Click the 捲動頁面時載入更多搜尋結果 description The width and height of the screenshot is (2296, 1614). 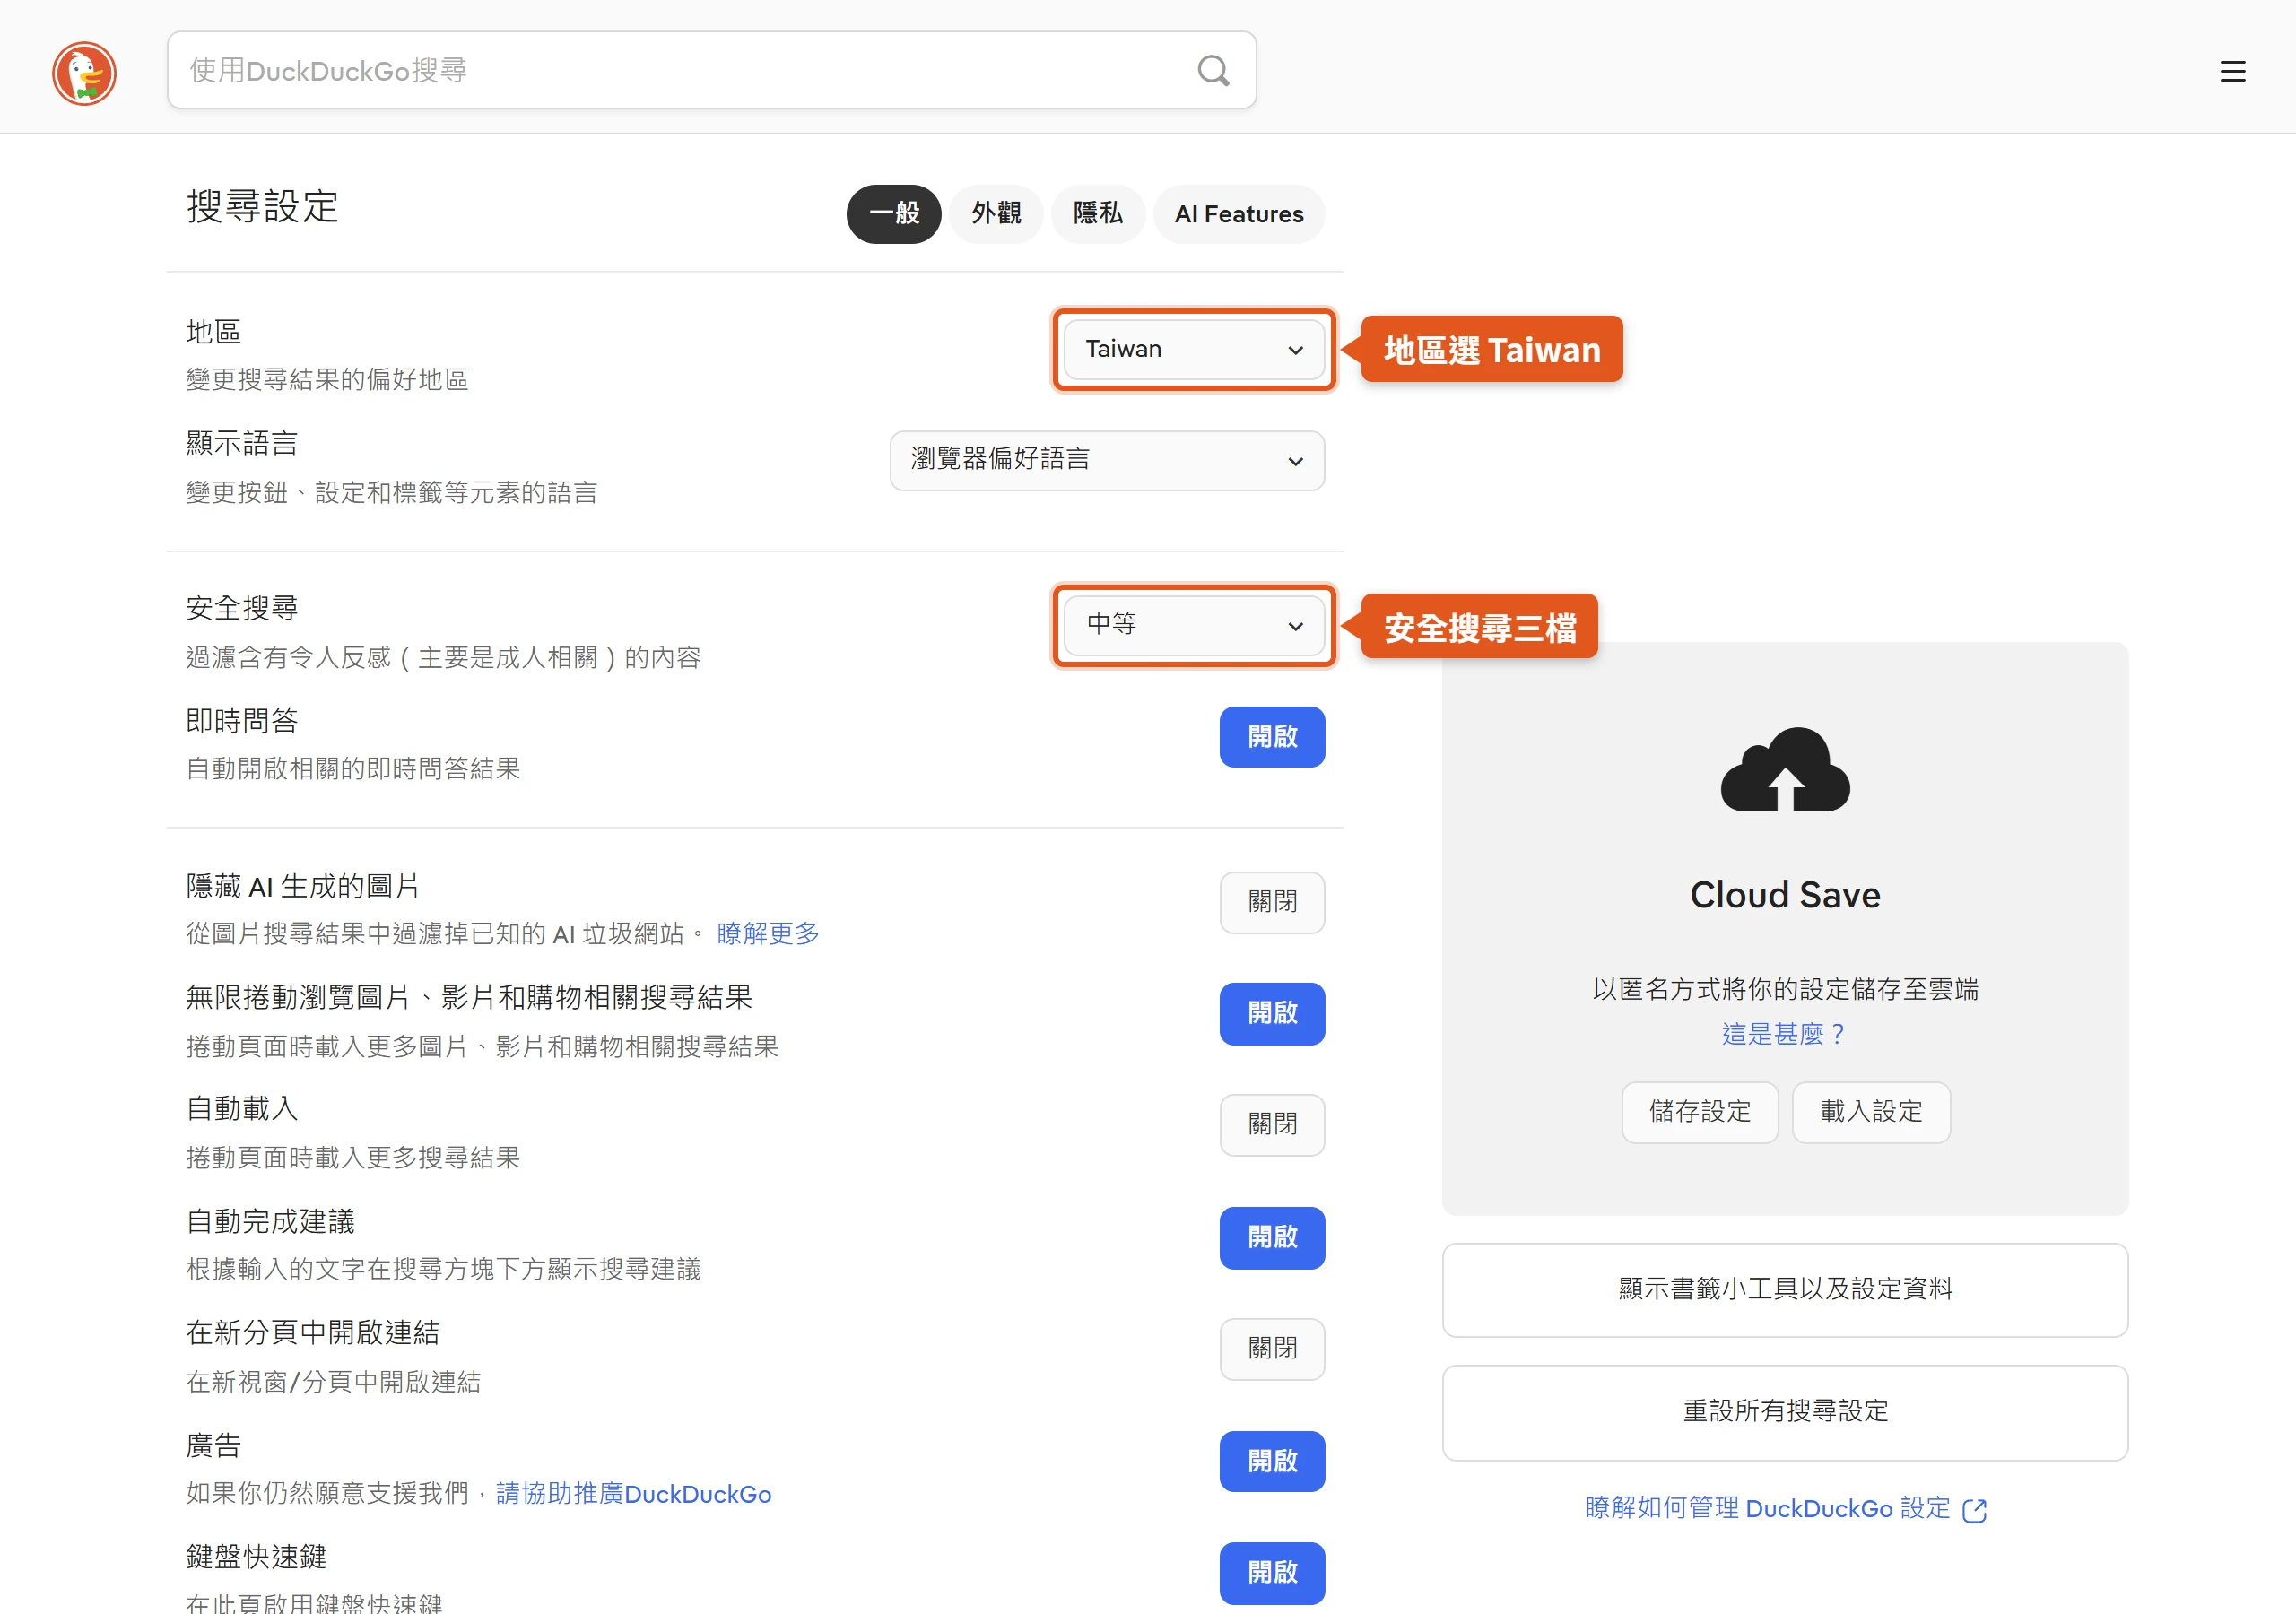(x=353, y=1158)
